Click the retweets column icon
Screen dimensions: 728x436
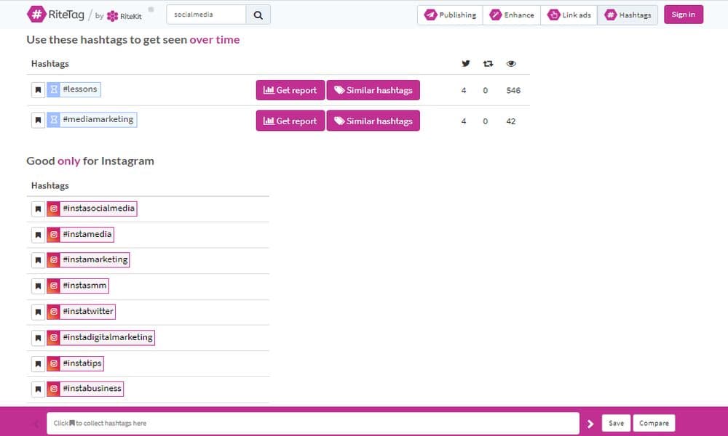[488, 63]
